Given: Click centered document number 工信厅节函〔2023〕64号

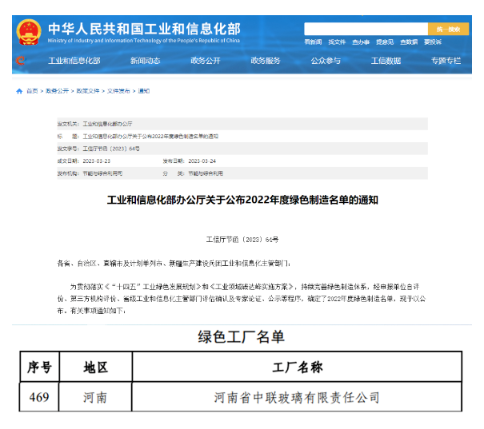Looking at the screenshot, I should coord(242,240).
